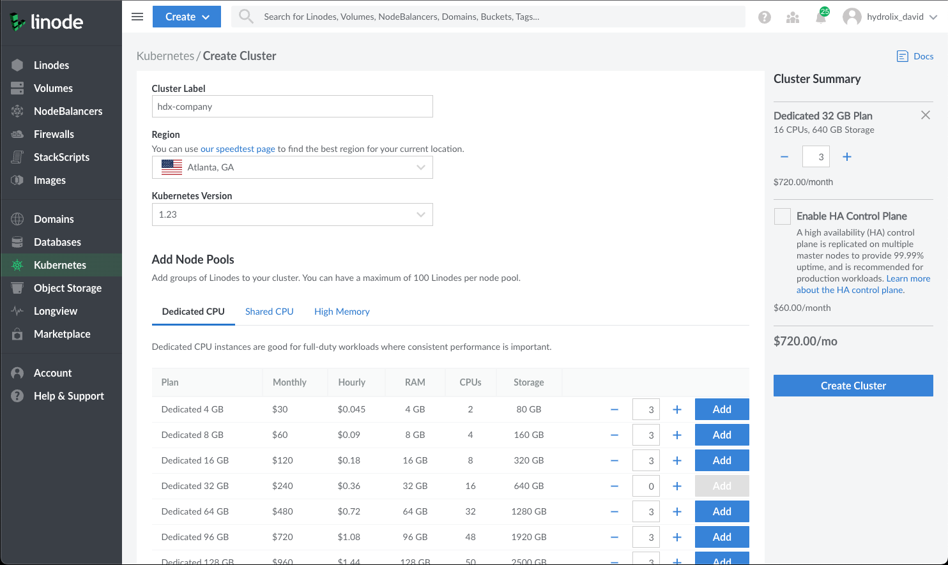Click the Firewalls sidebar icon
This screenshot has height=565, width=948.
pos(17,134)
